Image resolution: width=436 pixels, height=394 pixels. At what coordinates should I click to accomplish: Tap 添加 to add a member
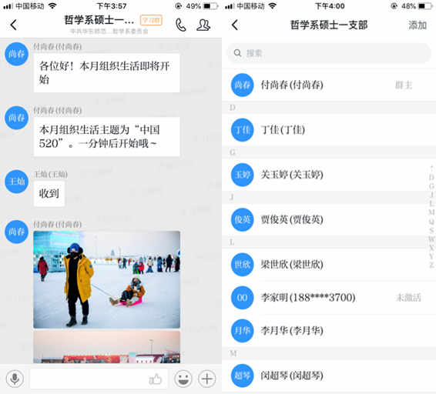[418, 25]
